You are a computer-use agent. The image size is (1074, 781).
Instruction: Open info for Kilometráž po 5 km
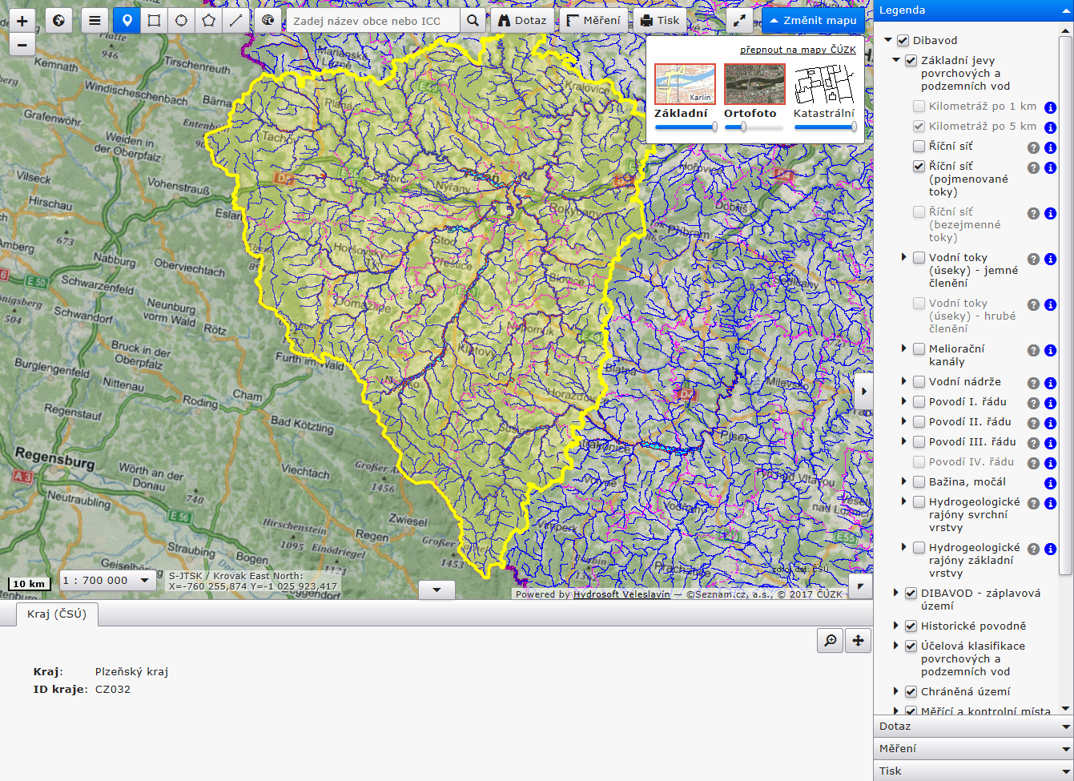tap(1050, 127)
